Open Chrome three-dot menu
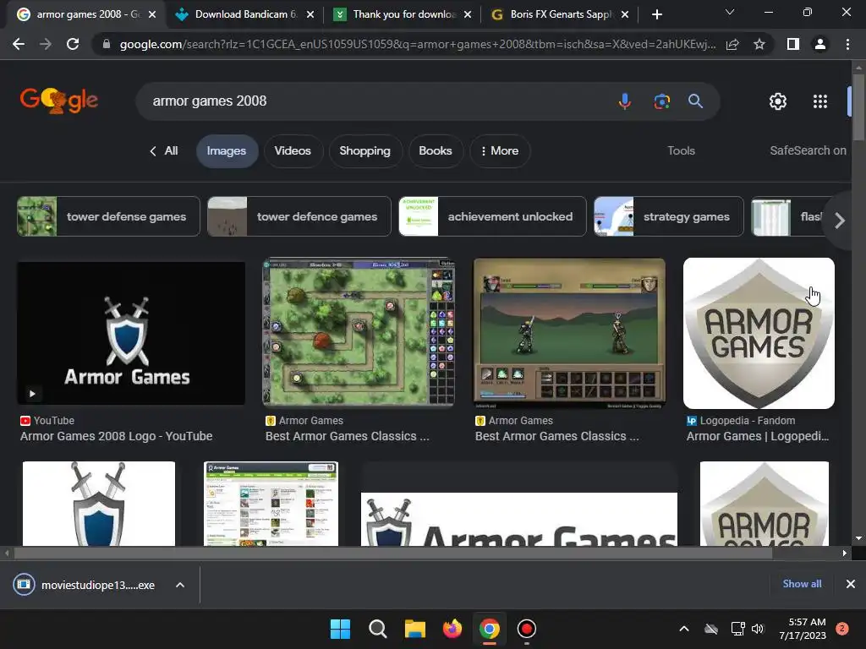866x649 pixels. [x=847, y=44]
